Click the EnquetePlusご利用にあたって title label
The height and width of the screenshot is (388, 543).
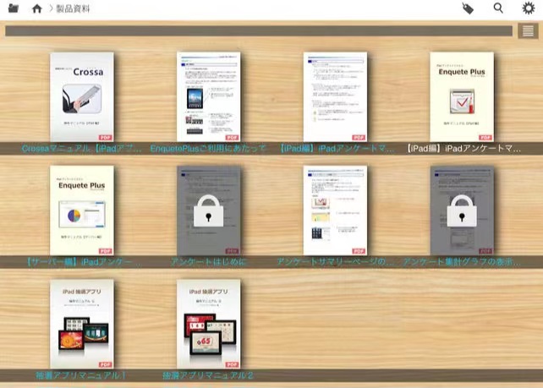tap(208, 149)
